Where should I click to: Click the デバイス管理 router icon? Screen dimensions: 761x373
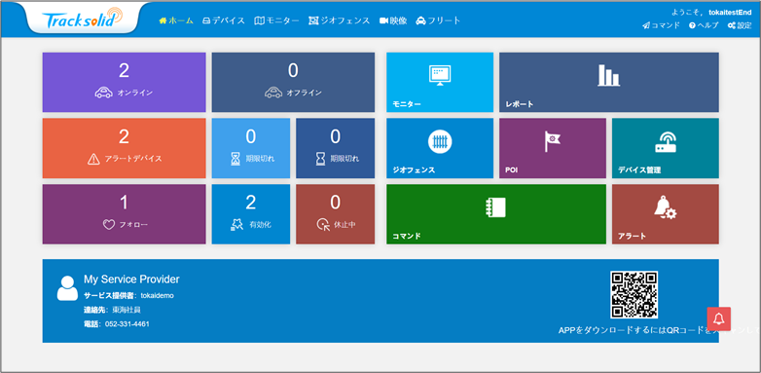666,142
